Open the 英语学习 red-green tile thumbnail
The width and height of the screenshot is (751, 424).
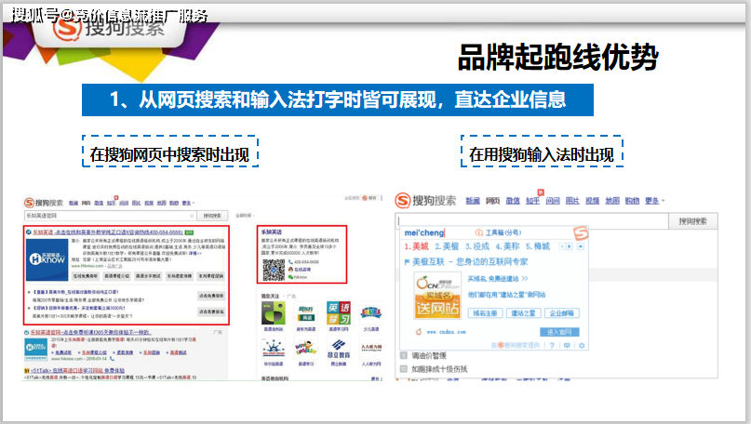(x=338, y=313)
